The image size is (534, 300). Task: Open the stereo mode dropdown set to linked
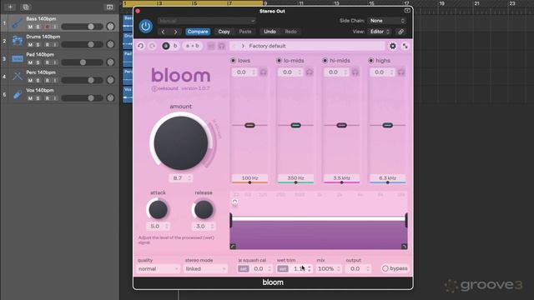pos(206,268)
